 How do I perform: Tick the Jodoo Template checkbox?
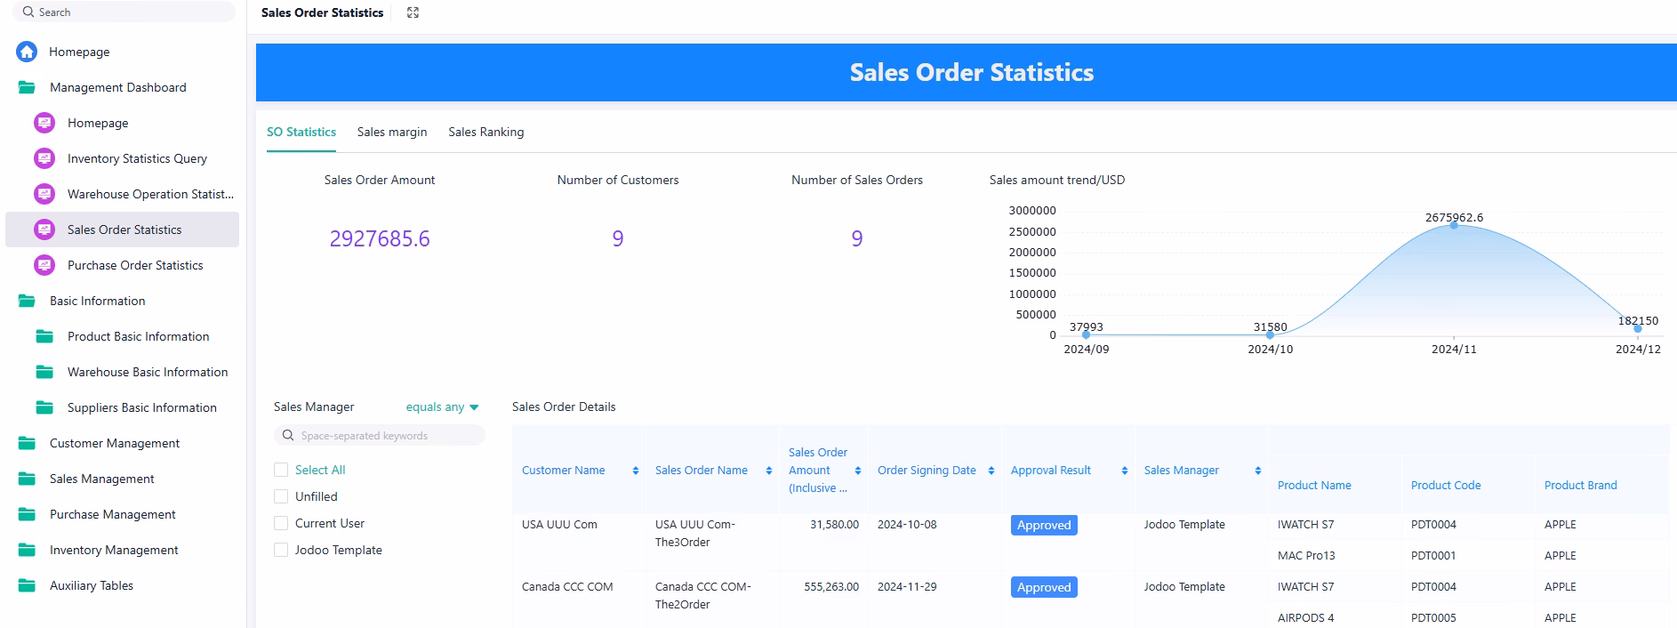[x=281, y=550]
